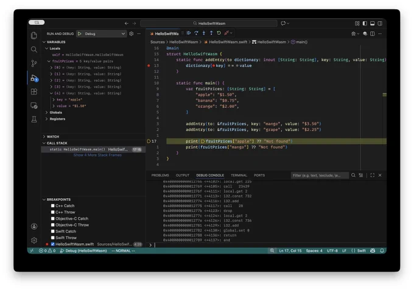The height and width of the screenshot is (290, 414).
Task: Customize layout icon in title bar
Action: click(357, 24)
